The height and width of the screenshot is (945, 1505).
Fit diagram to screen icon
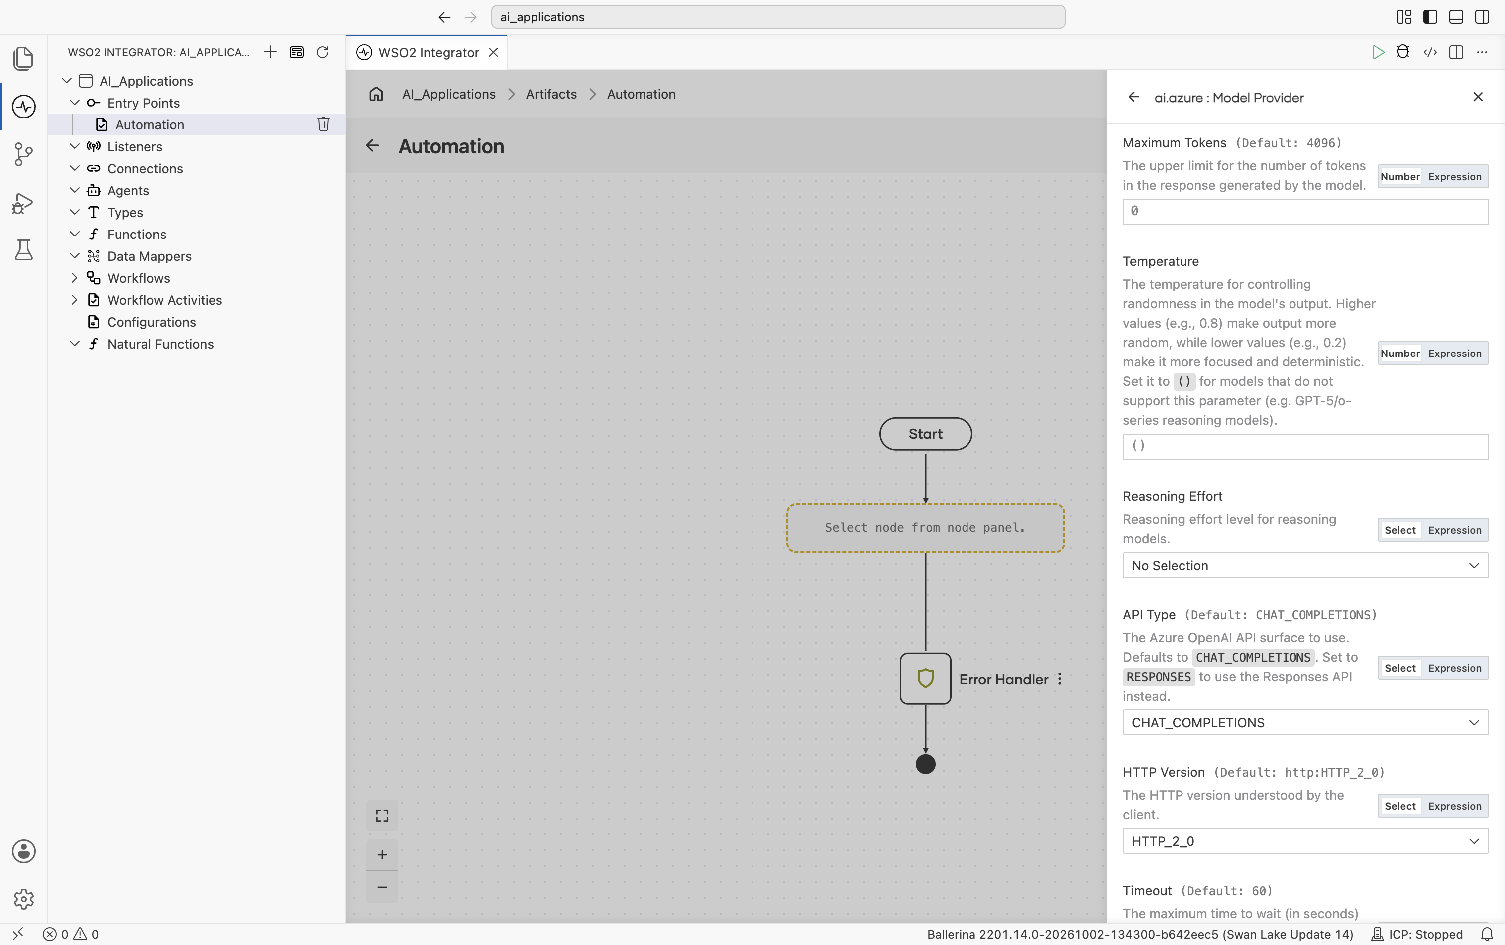coord(382,816)
